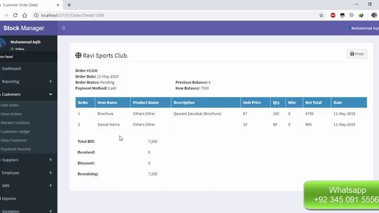Click the Order #1200 heading

click(86, 70)
